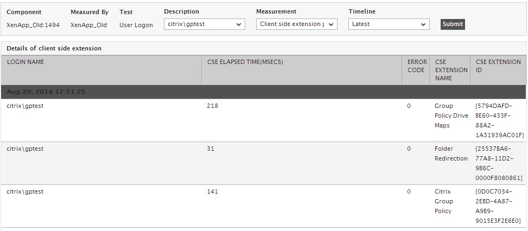This screenshot has height=231, width=528.
Task: Click the Submit button
Action: [x=453, y=24]
